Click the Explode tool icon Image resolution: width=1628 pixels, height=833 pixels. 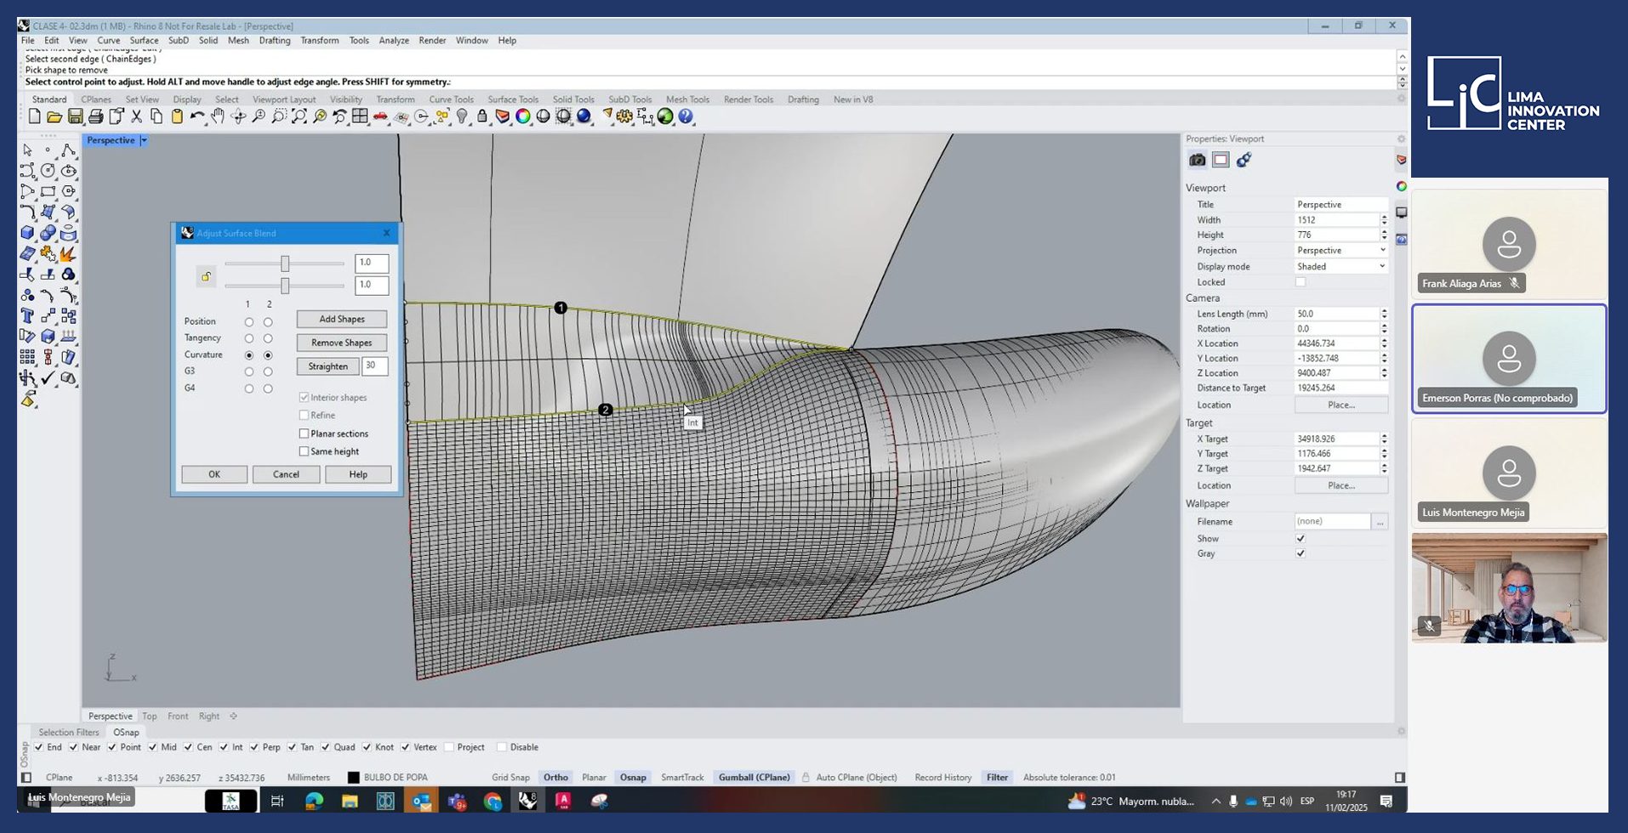point(68,254)
